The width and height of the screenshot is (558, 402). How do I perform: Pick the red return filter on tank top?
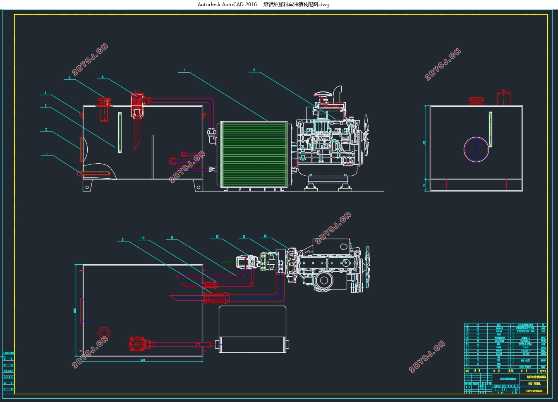(x=138, y=105)
